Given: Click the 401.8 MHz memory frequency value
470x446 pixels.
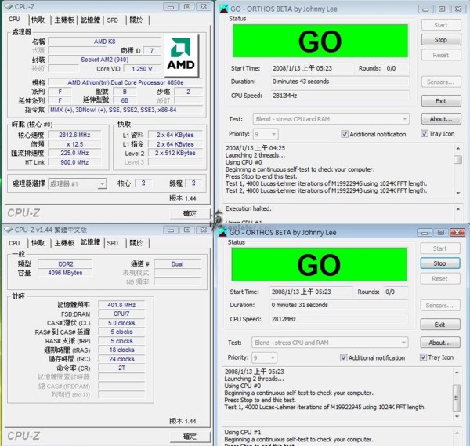Looking at the screenshot, I should (x=121, y=305).
